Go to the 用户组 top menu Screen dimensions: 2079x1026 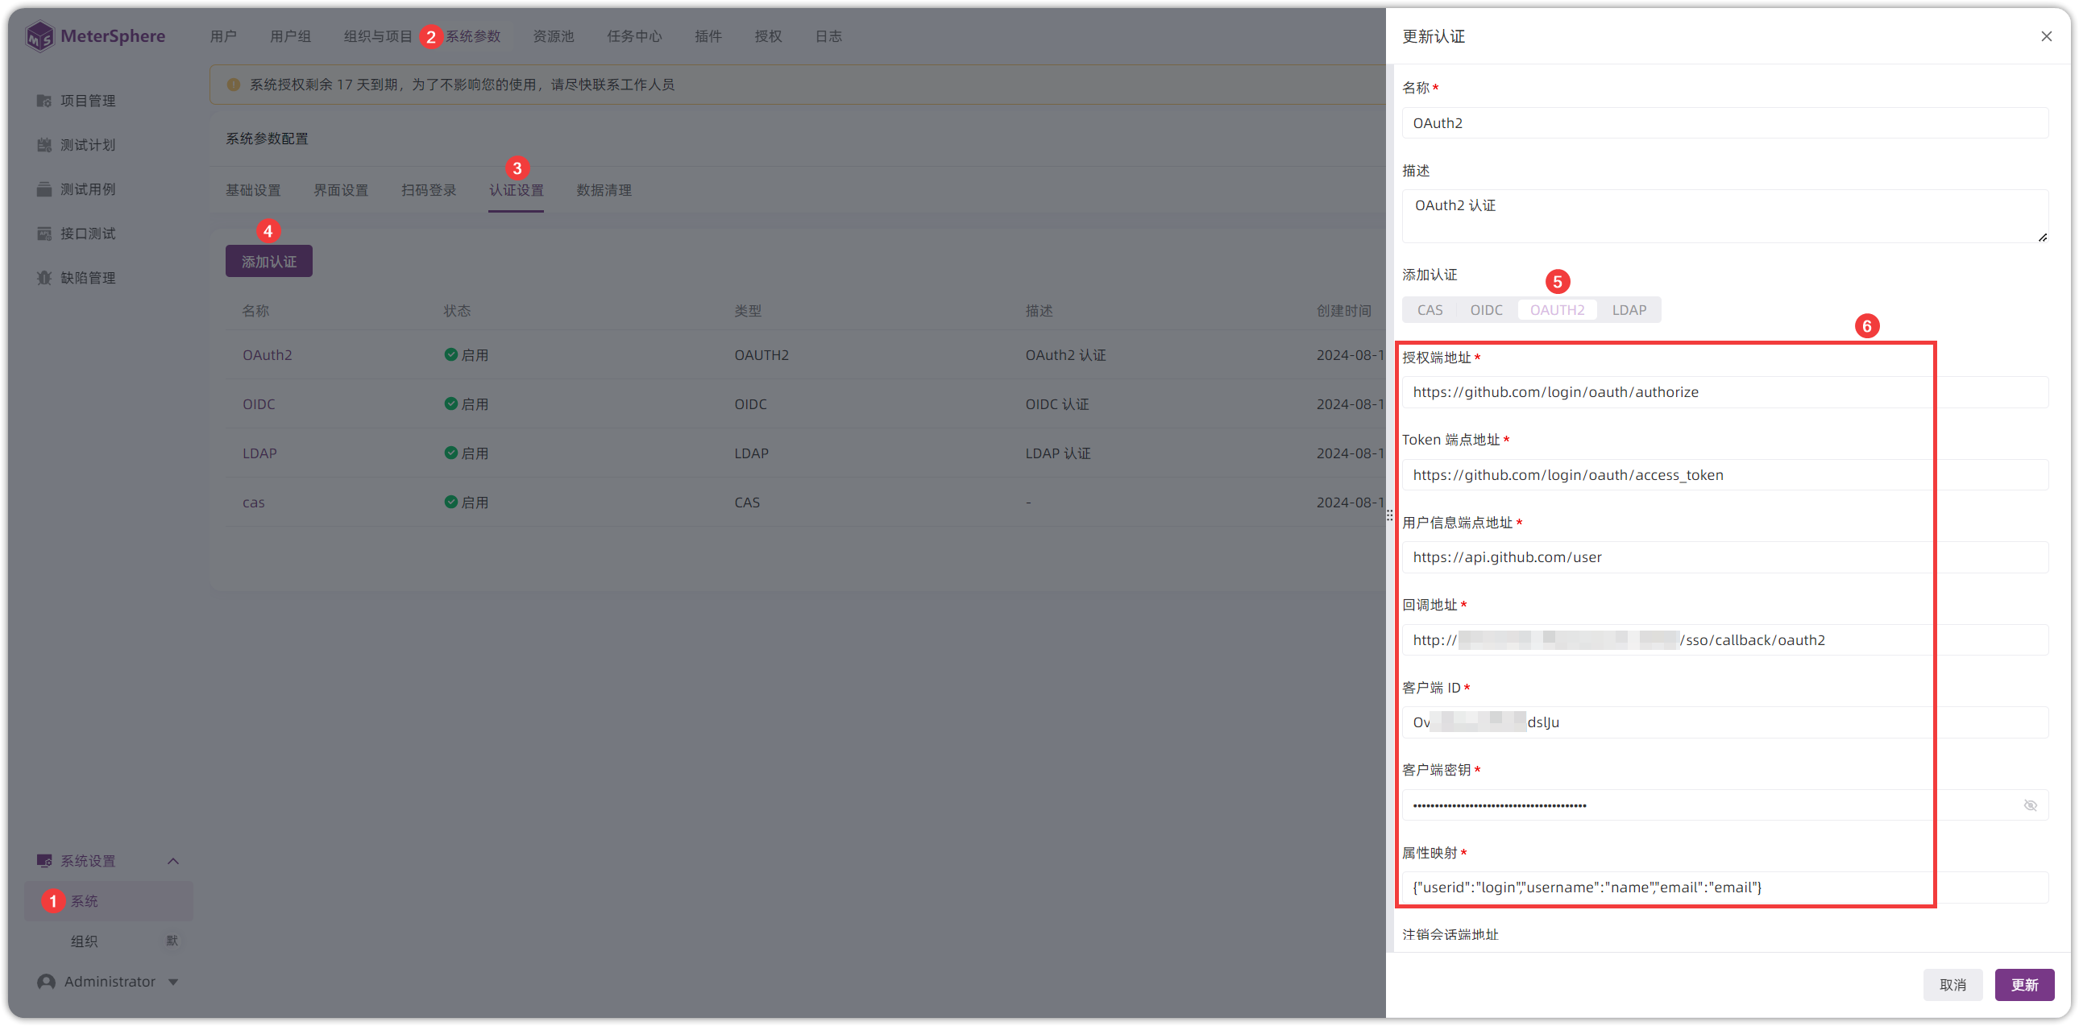(x=291, y=36)
